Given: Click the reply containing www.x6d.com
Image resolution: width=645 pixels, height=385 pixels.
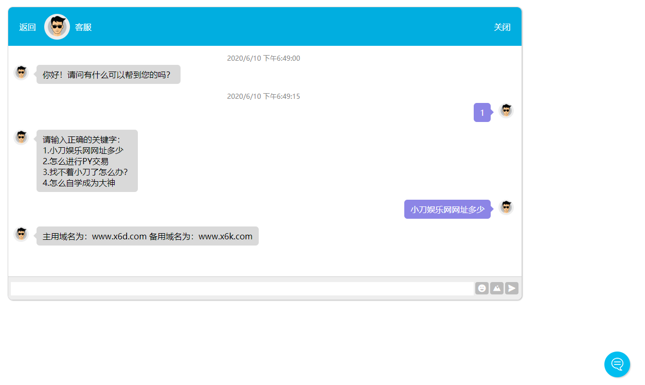Looking at the screenshot, I should pos(147,236).
